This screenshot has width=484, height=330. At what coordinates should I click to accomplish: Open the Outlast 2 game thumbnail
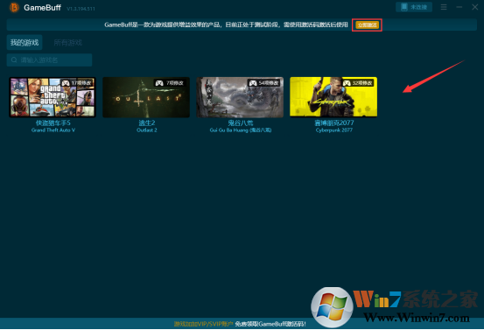click(146, 97)
